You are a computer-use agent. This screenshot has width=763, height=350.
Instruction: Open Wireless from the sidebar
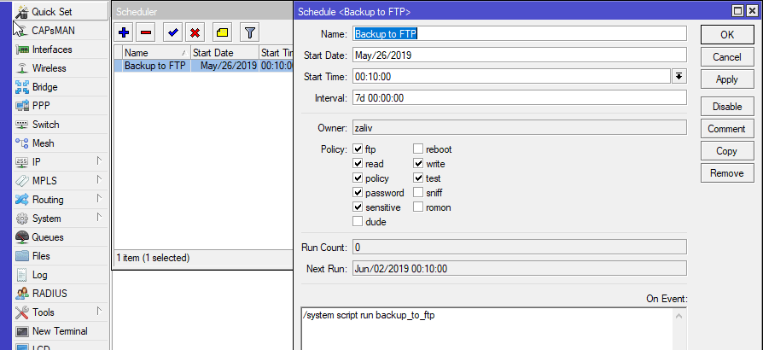pos(49,68)
